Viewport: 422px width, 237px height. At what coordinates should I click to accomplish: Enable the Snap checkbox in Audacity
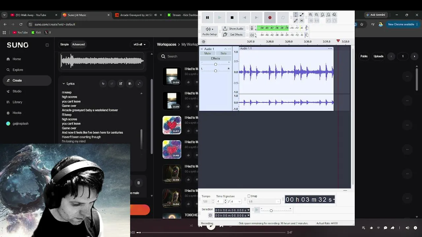(249, 196)
